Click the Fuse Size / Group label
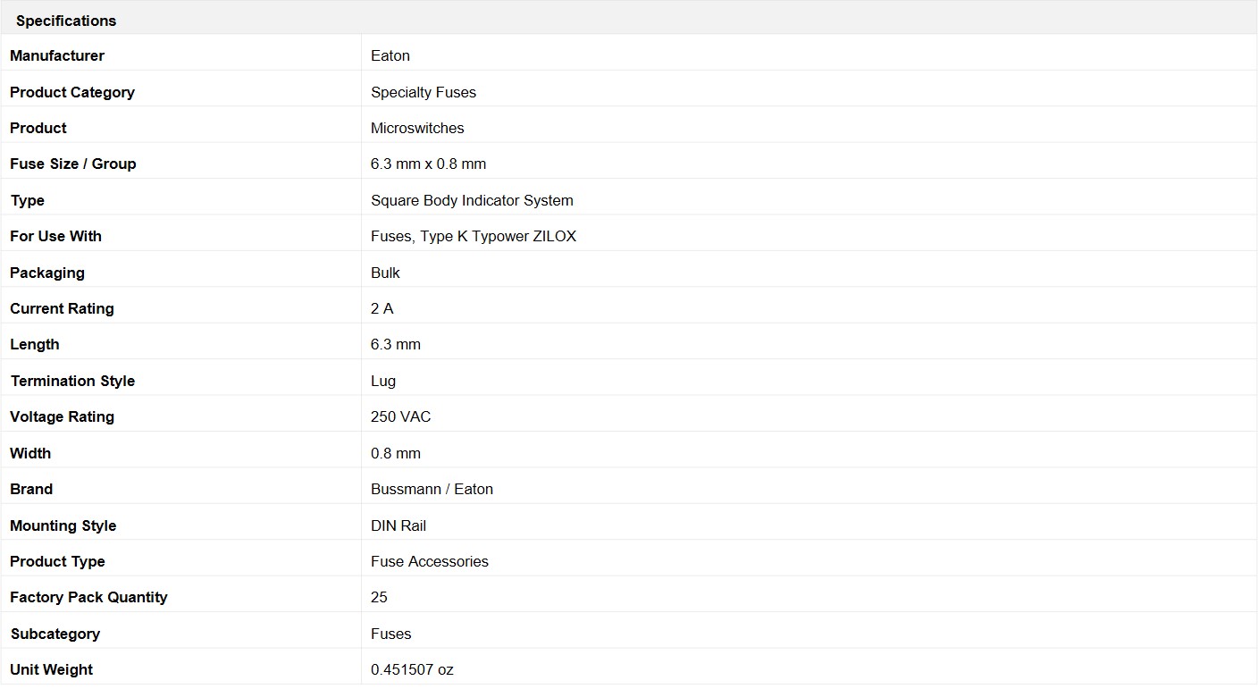Viewport: 1258px width, 689px height. click(73, 164)
